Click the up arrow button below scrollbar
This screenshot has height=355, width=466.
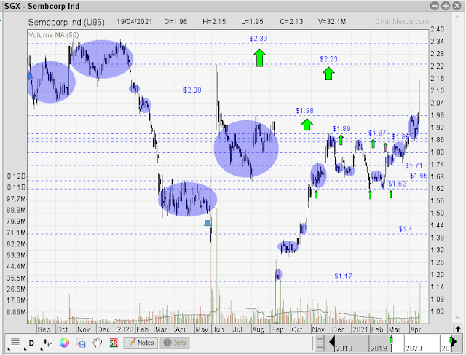tap(458, 329)
